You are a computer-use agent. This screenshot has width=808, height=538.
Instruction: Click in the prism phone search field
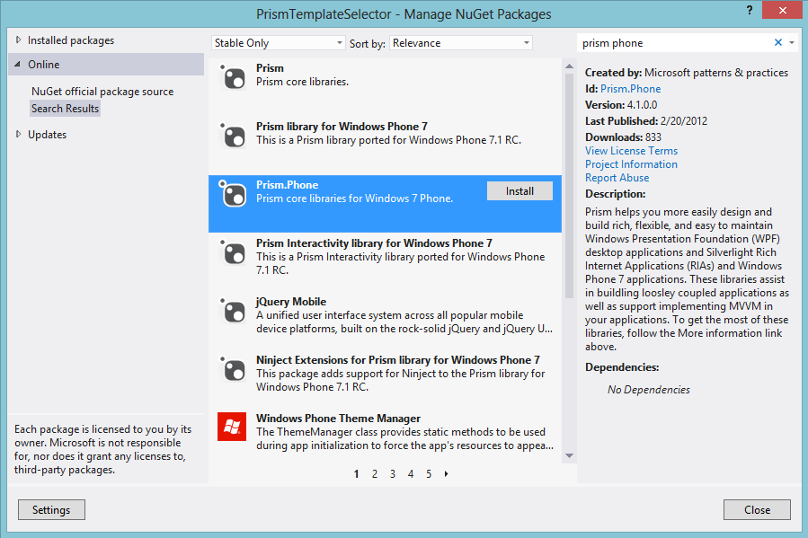(675, 43)
